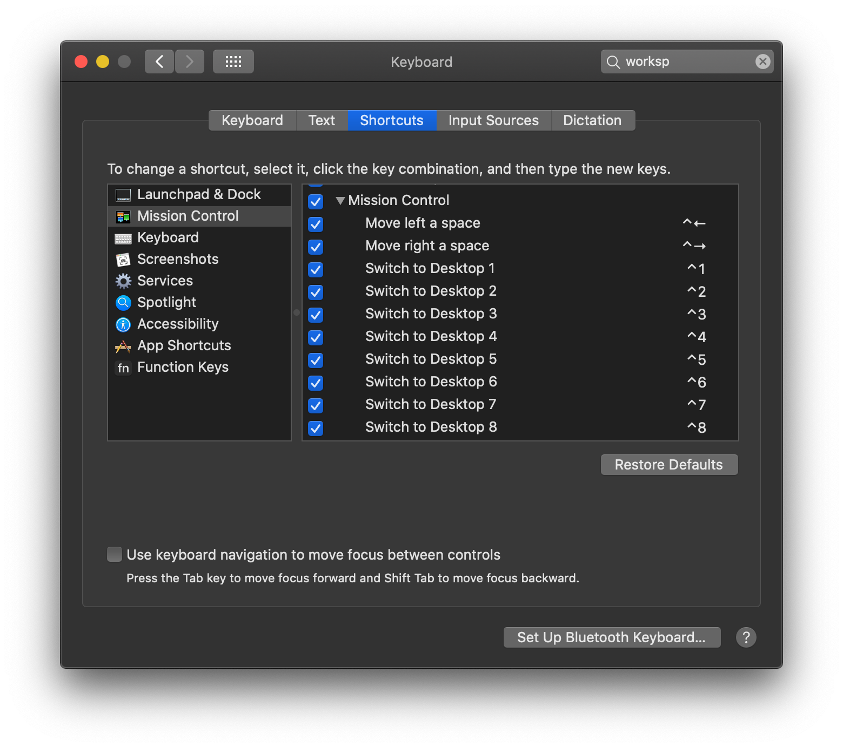
Task: Click the fn Function Keys icon
Action: click(123, 368)
